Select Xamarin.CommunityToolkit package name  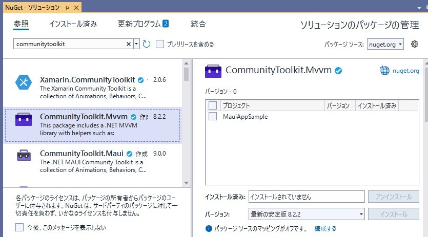pos(87,80)
